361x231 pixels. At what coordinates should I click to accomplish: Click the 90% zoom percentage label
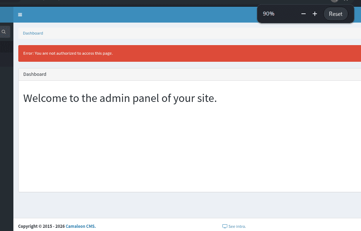coord(269,14)
